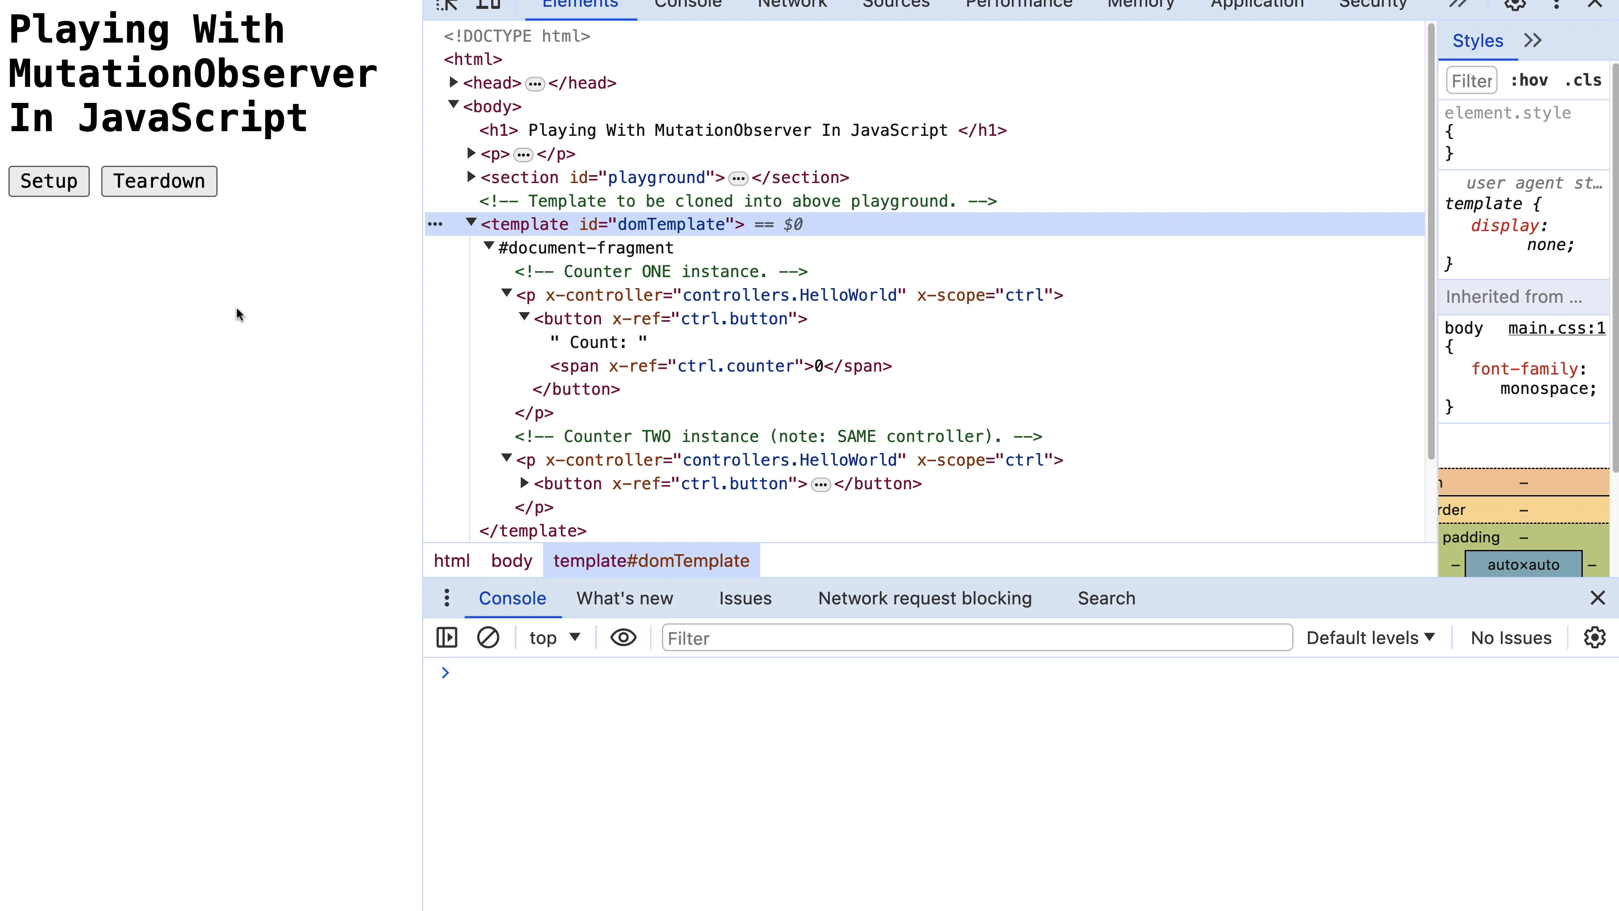Open the console settings gear
1619x911 pixels.
click(1595, 638)
